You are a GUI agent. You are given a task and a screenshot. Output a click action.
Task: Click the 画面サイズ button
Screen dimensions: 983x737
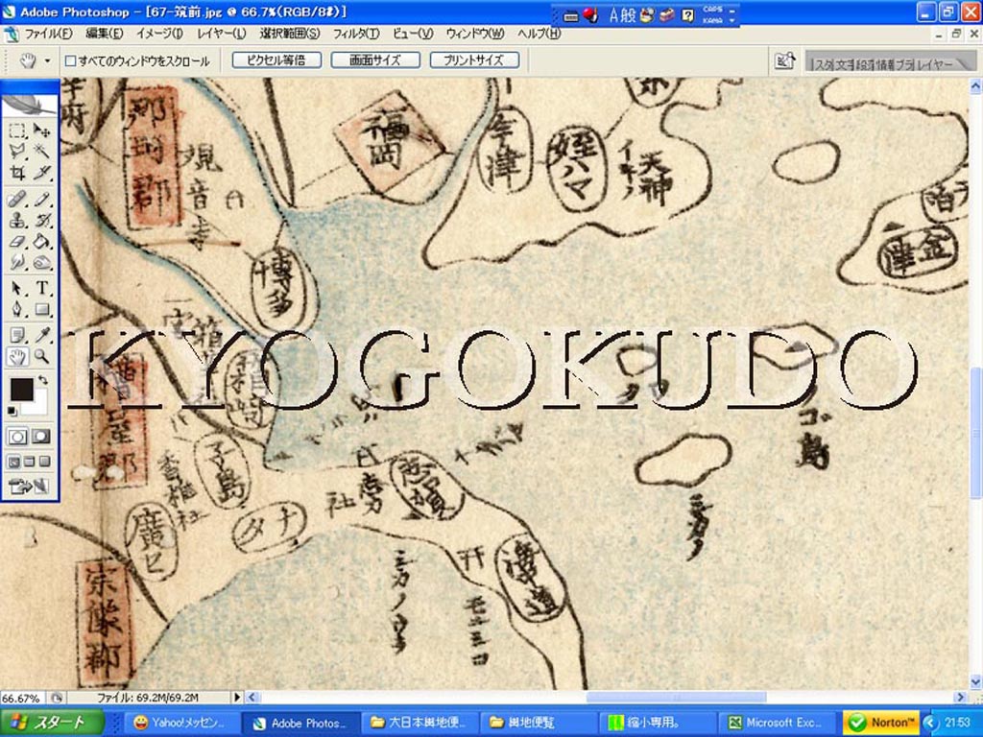(375, 60)
